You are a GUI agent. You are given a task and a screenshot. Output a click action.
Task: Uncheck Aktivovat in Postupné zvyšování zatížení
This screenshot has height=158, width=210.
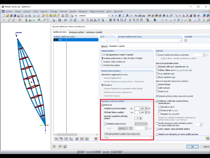pyautogui.click(x=103, y=105)
